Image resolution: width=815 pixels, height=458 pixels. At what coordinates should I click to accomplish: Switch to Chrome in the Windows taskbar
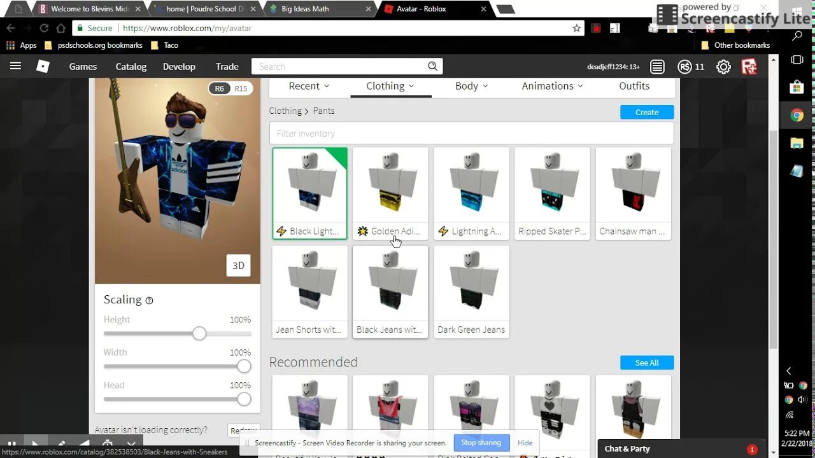797,116
